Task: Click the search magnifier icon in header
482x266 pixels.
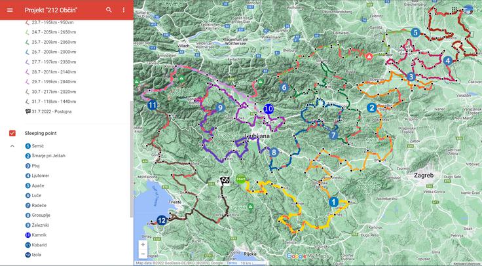Action: [x=109, y=10]
